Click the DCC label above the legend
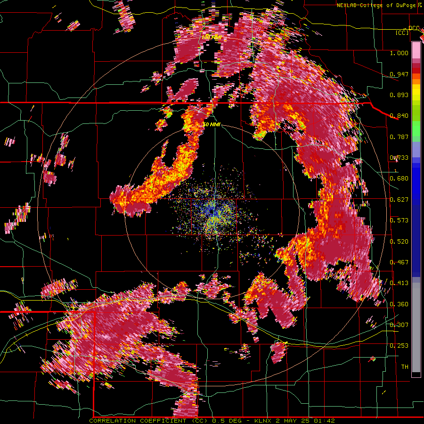Image resolution: width=424 pixels, height=424 pixels. (x=414, y=28)
